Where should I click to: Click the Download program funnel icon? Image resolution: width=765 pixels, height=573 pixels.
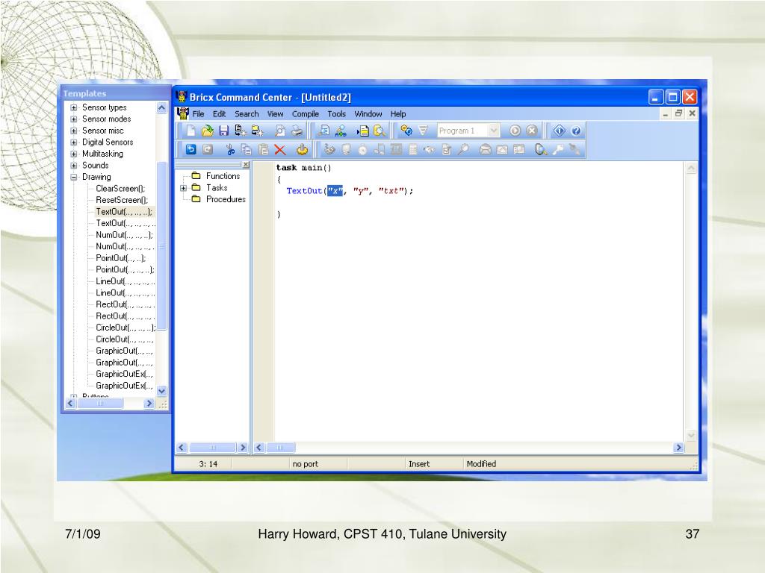click(423, 131)
